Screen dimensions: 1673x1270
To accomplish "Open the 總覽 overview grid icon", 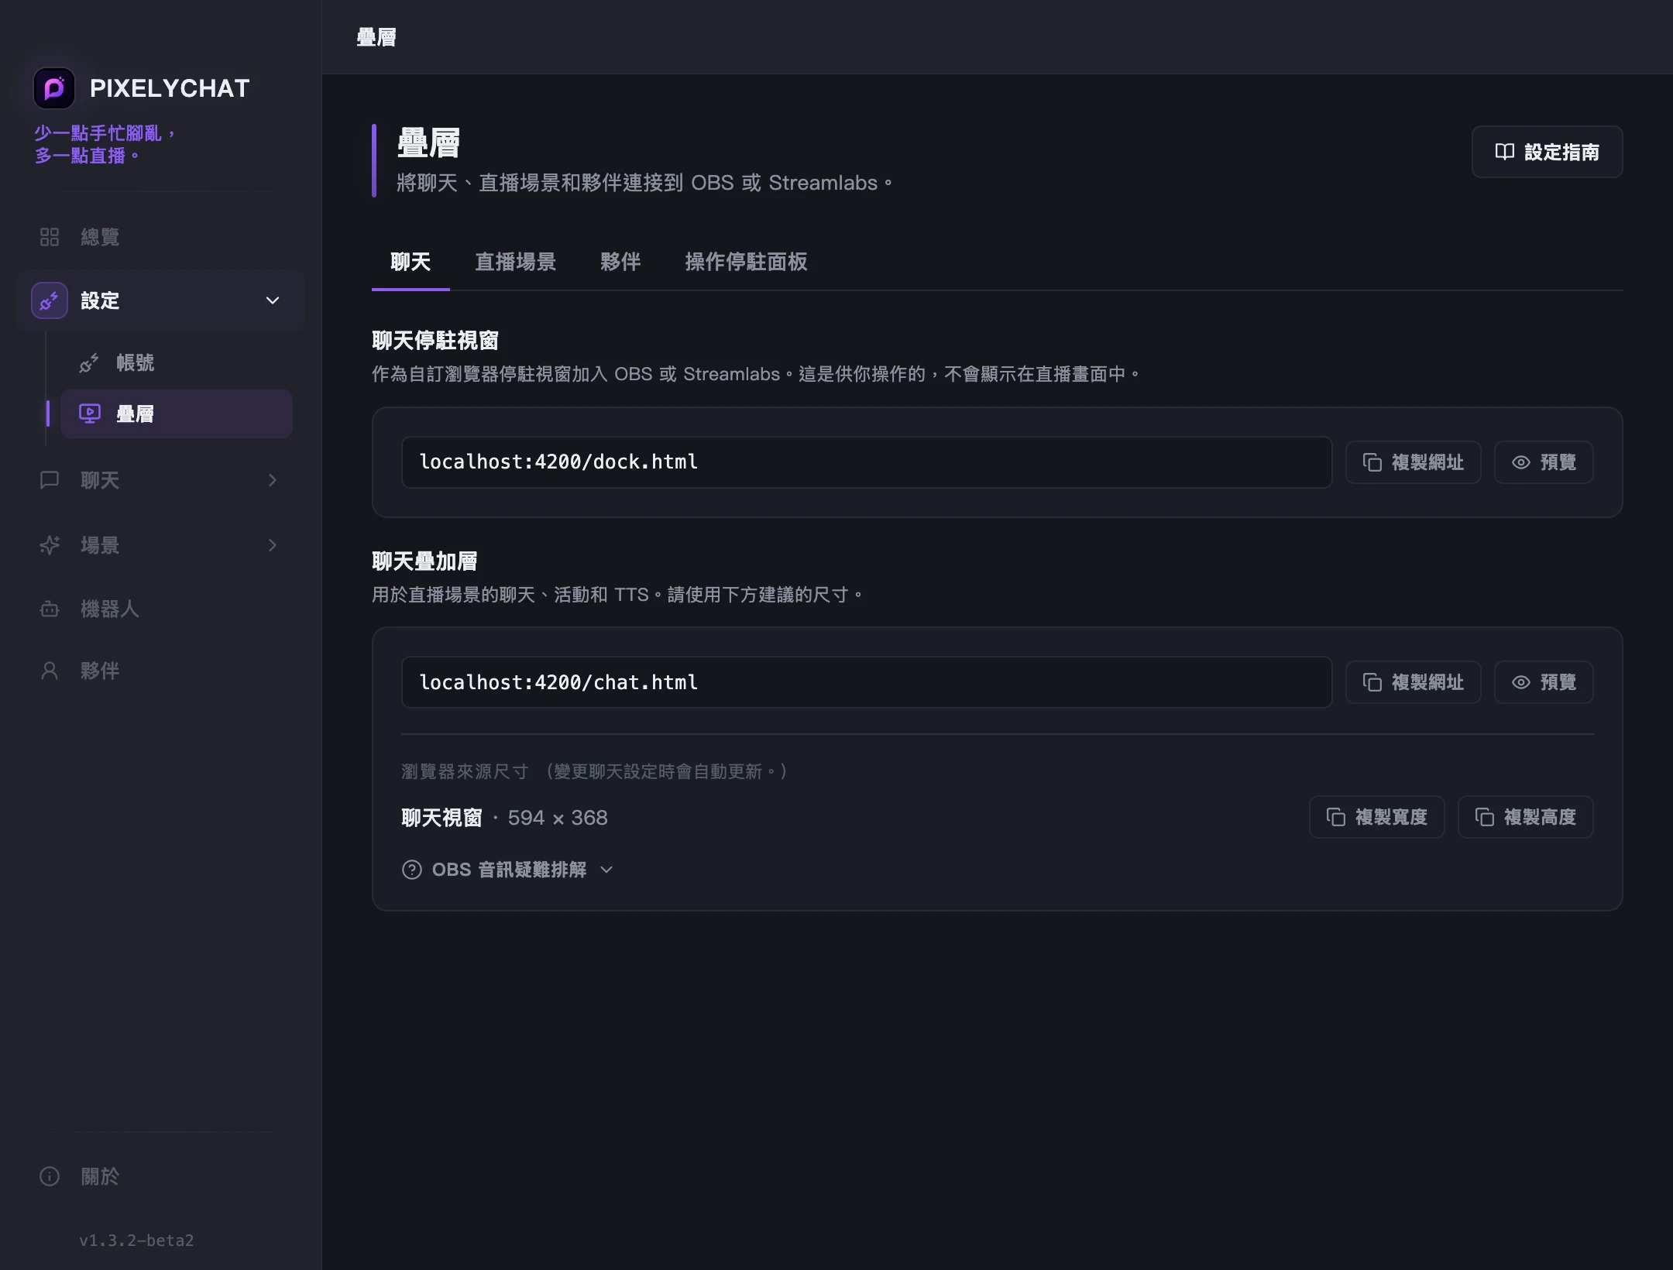I will click(x=50, y=237).
